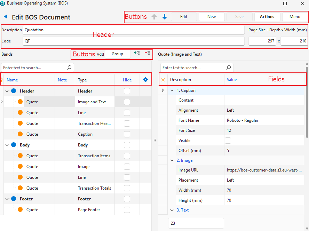Toggle Hide checkbox for Page Footer row
This screenshot has width=309, height=231.
tap(127, 210)
